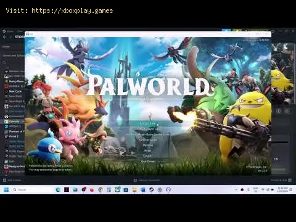Viewport: 296px width, 222px height.
Task: Click the Steam icon in taskbar
Action: click(152, 189)
